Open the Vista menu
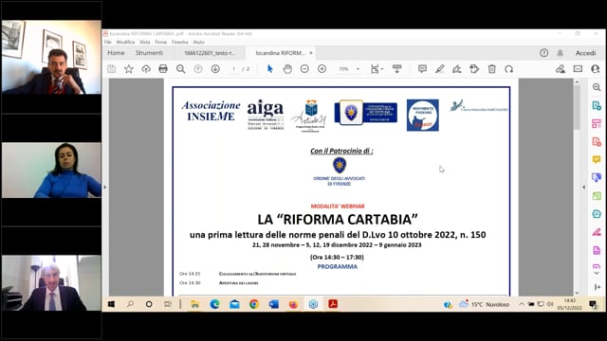 tap(145, 42)
